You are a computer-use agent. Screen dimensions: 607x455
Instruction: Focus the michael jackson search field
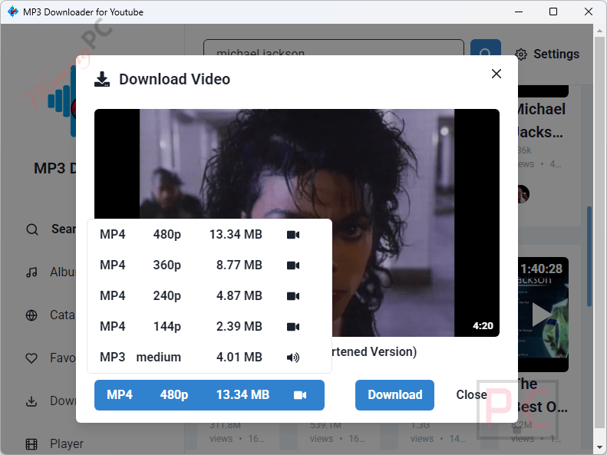point(334,48)
